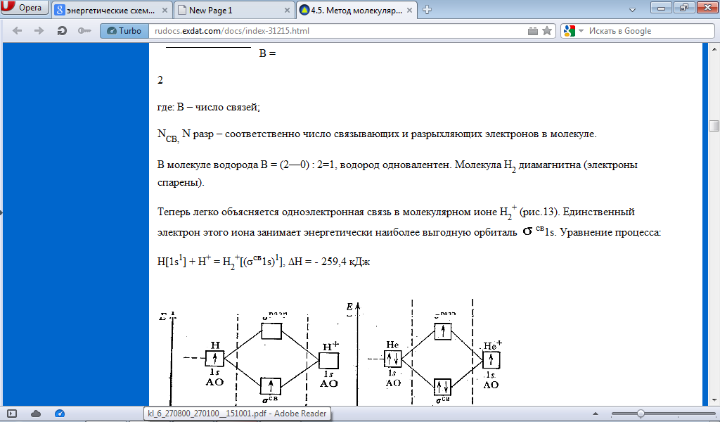Click the equation line beginning 'H[1s1] + H+'
This screenshot has height=422, width=720.
click(264, 261)
